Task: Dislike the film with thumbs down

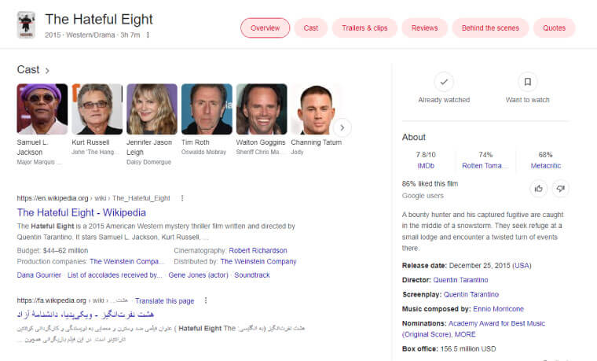Action: [x=560, y=189]
